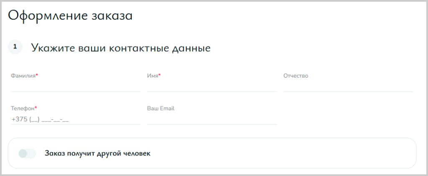428x176 pixels.
Task: Click the step 1 circle badge
Action: (x=15, y=47)
